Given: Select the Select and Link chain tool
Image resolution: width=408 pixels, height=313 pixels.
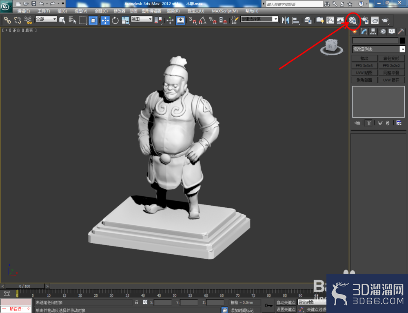Looking at the screenshot, I should coord(7,20).
